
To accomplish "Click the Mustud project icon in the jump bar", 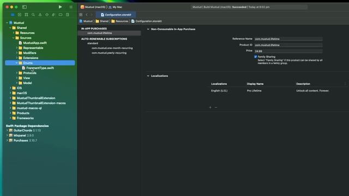I will (81, 21).
